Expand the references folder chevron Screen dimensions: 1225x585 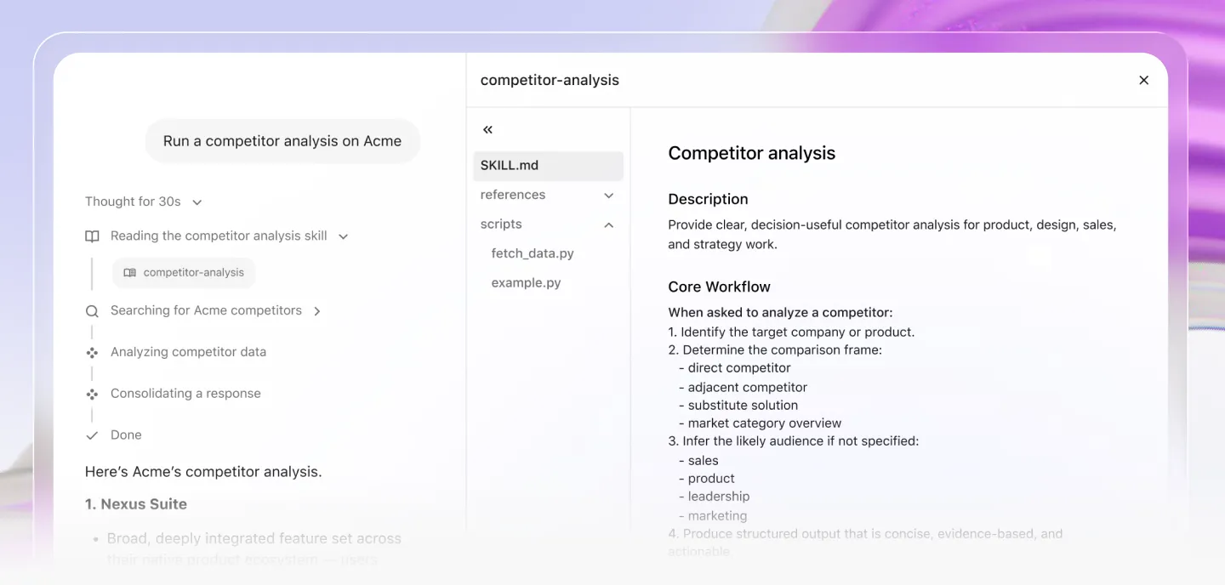pos(609,196)
